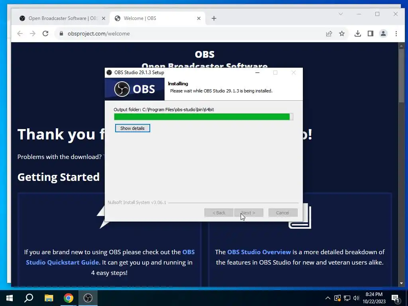Screen dimensions: 408x306
Task: Open File Explorer from taskbar
Action: (49, 298)
